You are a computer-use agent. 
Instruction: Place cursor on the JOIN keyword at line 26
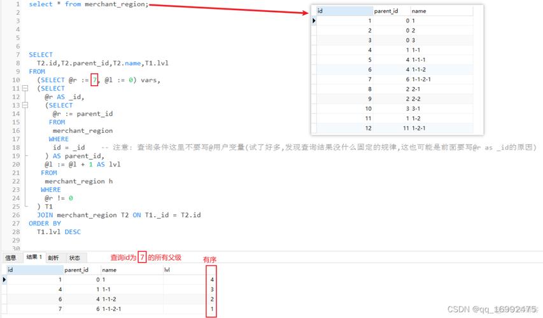click(45, 215)
